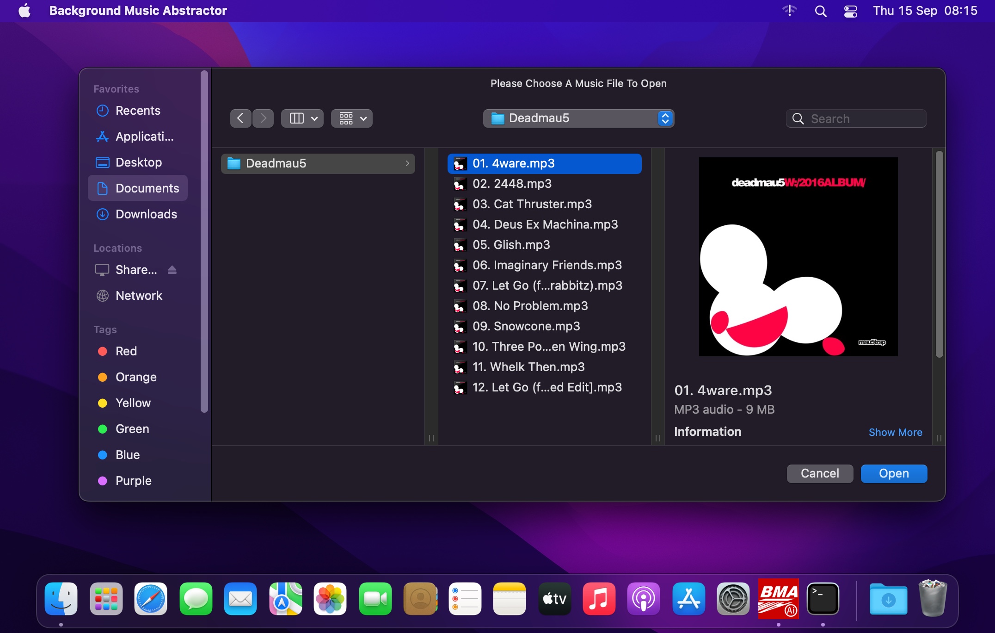Click the Open button

[x=894, y=473]
